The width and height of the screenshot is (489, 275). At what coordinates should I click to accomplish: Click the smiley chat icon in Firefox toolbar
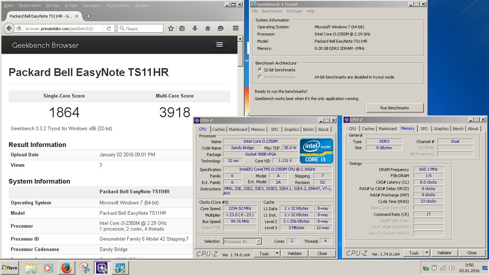pyautogui.click(x=221, y=28)
